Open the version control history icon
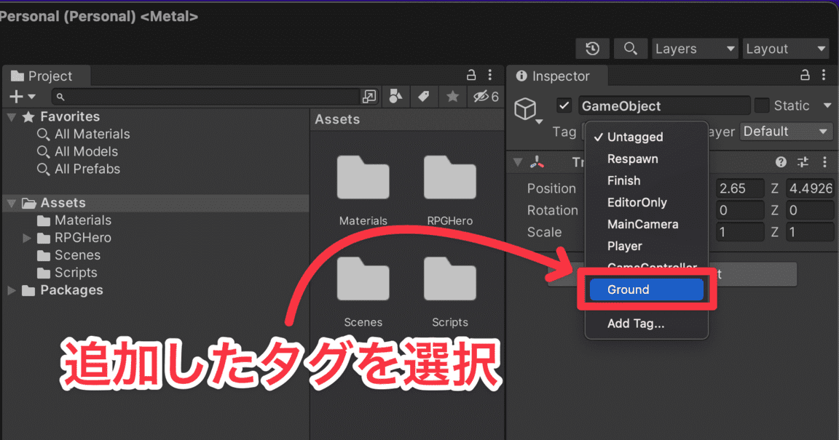Screen dimensions: 839x440 (592, 48)
